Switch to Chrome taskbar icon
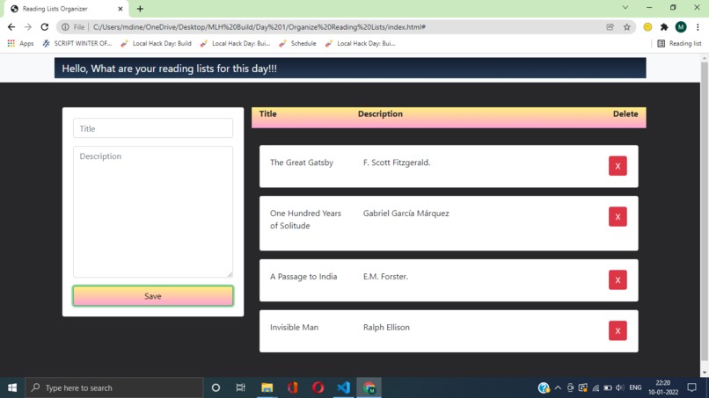This screenshot has width=709, height=398. 369,387
